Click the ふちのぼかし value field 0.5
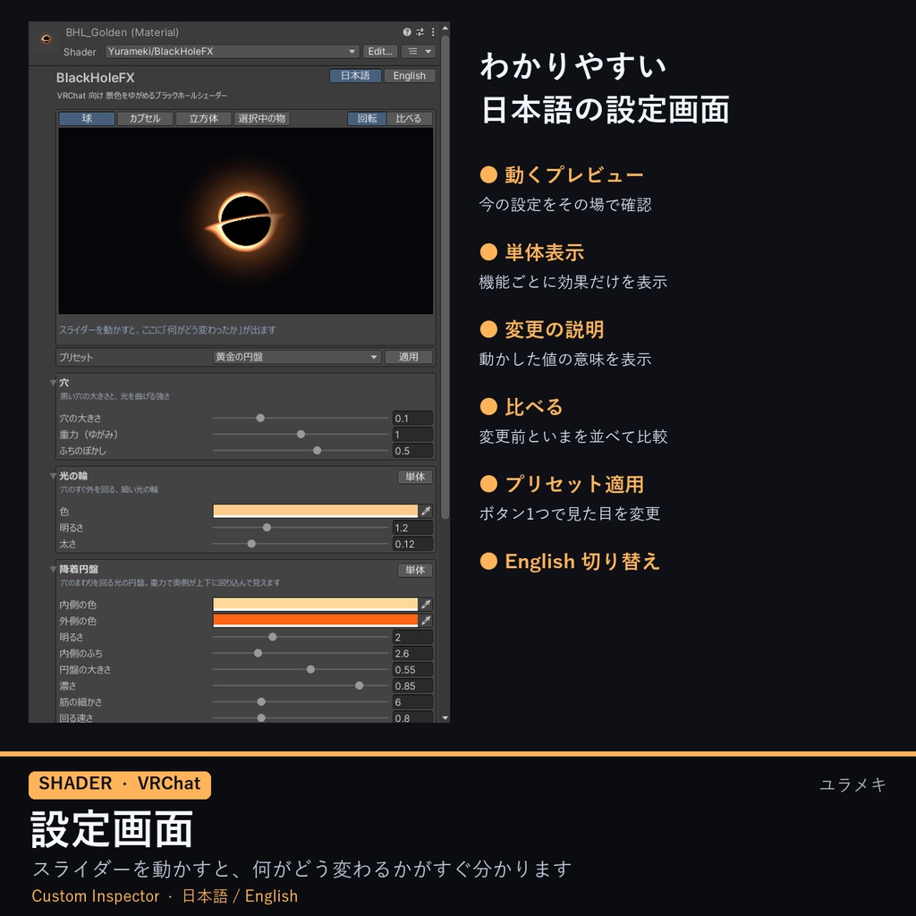916x916 pixels. tap(412, 451)
